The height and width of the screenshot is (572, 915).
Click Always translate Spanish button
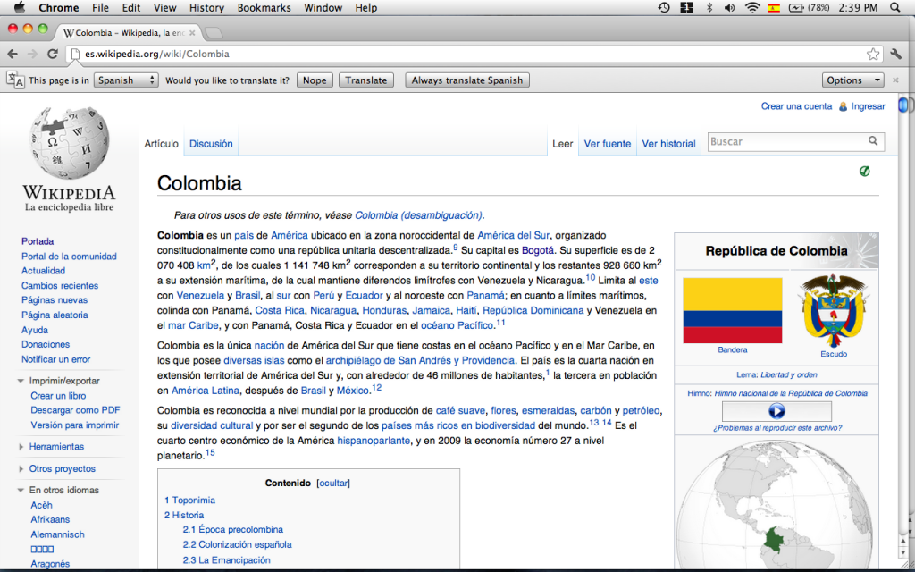coord(467,80)
